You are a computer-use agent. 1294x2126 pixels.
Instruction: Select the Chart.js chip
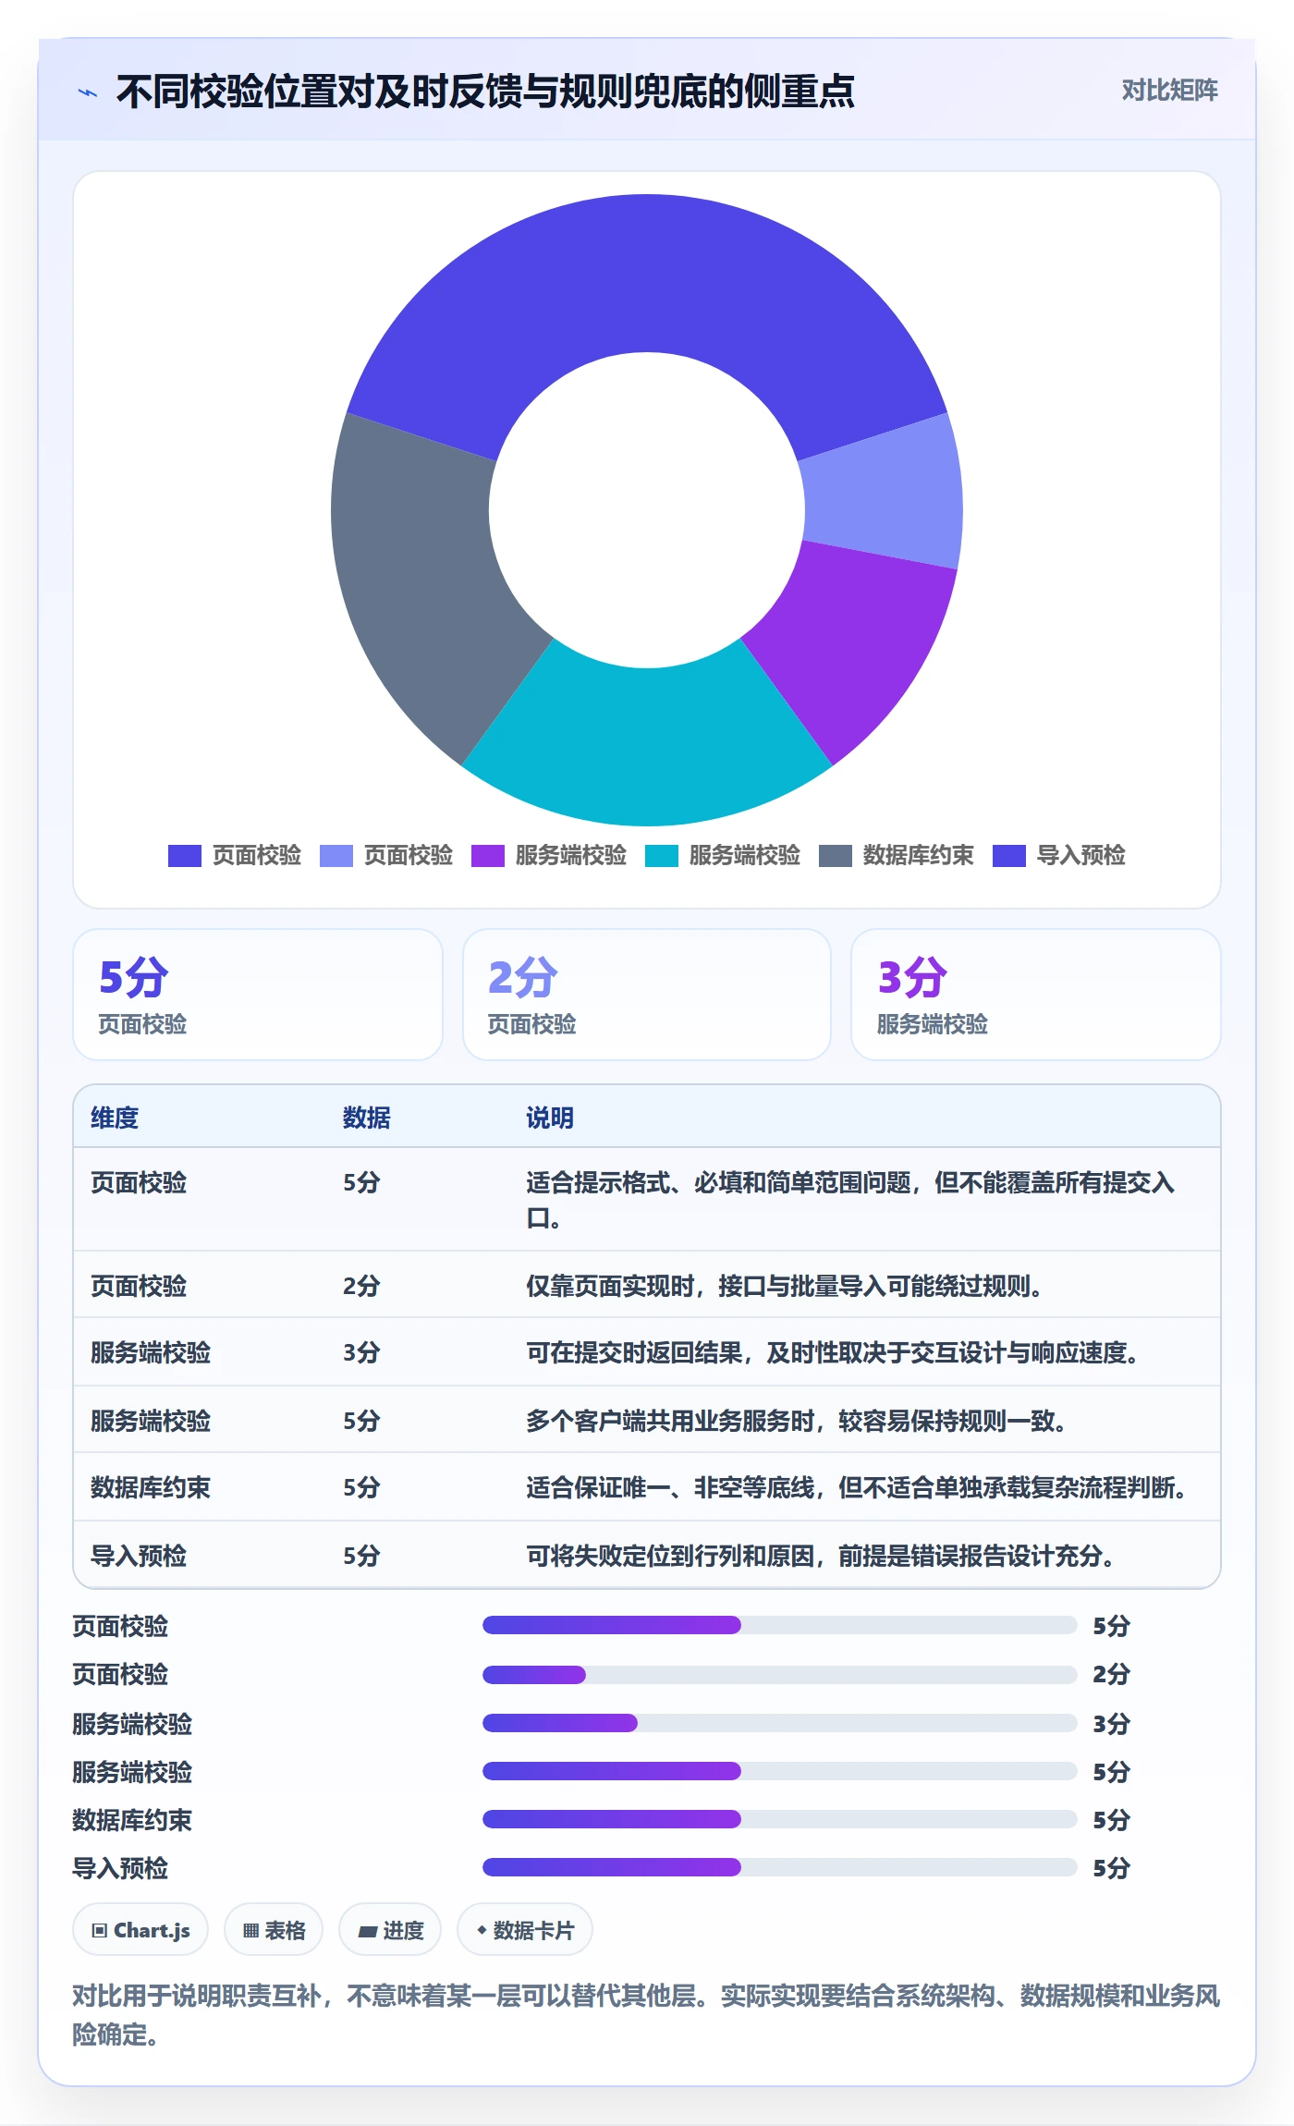(140, 1930)
